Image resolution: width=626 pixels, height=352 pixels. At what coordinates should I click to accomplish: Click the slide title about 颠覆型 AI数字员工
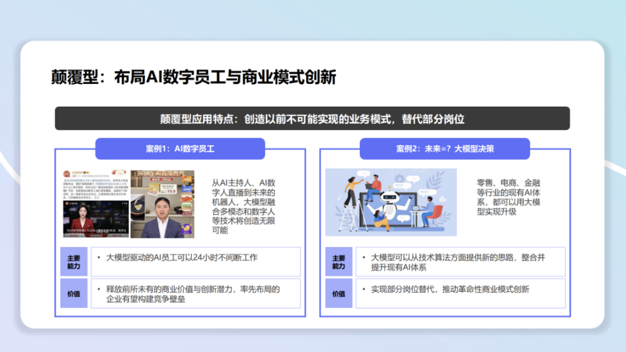pos(194,77)
